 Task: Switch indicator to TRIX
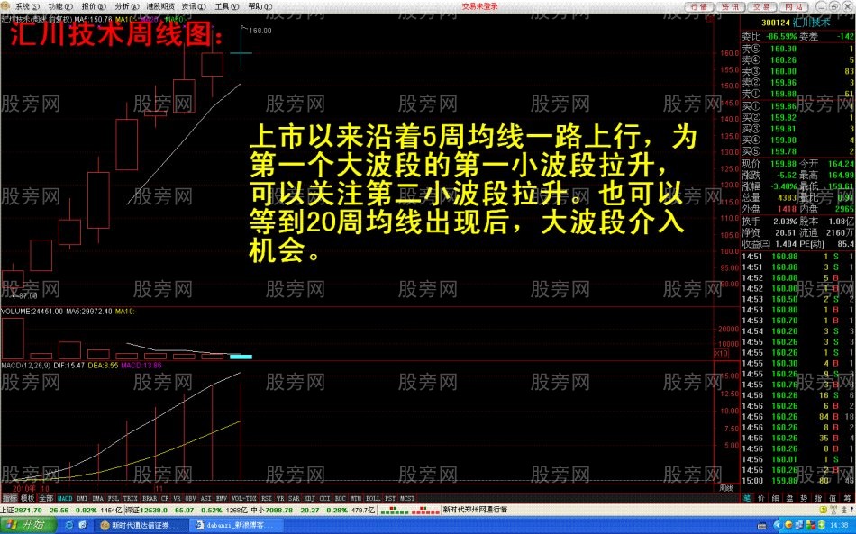130,498
